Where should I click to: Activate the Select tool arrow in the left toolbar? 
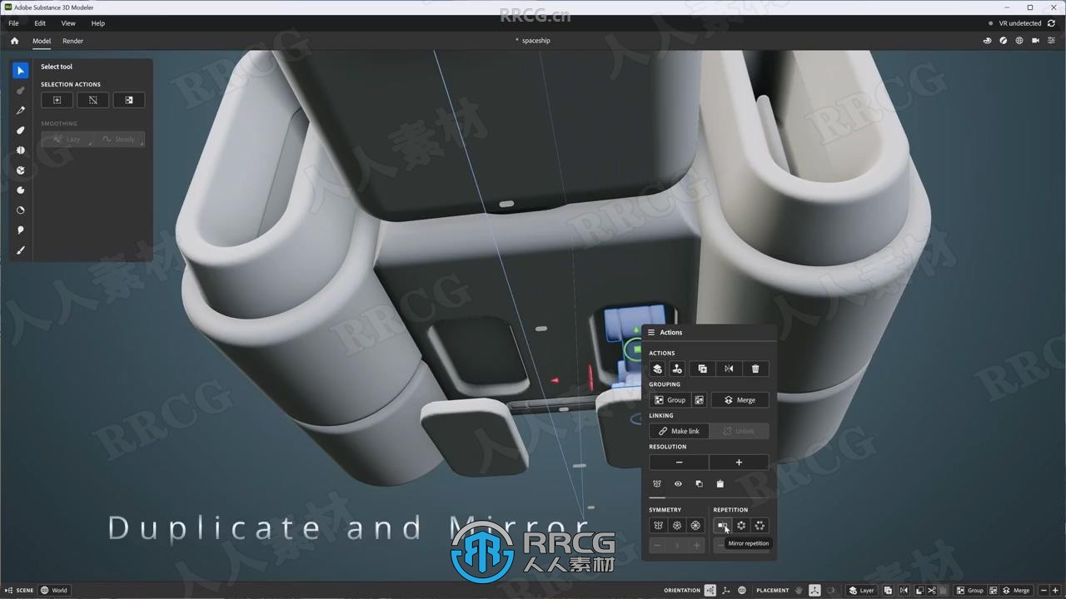pyautogui.click(x=21, y=71)
